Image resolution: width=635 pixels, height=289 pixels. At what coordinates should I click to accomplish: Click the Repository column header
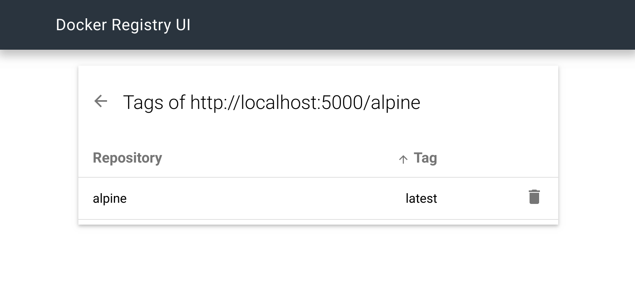[x=127, y=158]
